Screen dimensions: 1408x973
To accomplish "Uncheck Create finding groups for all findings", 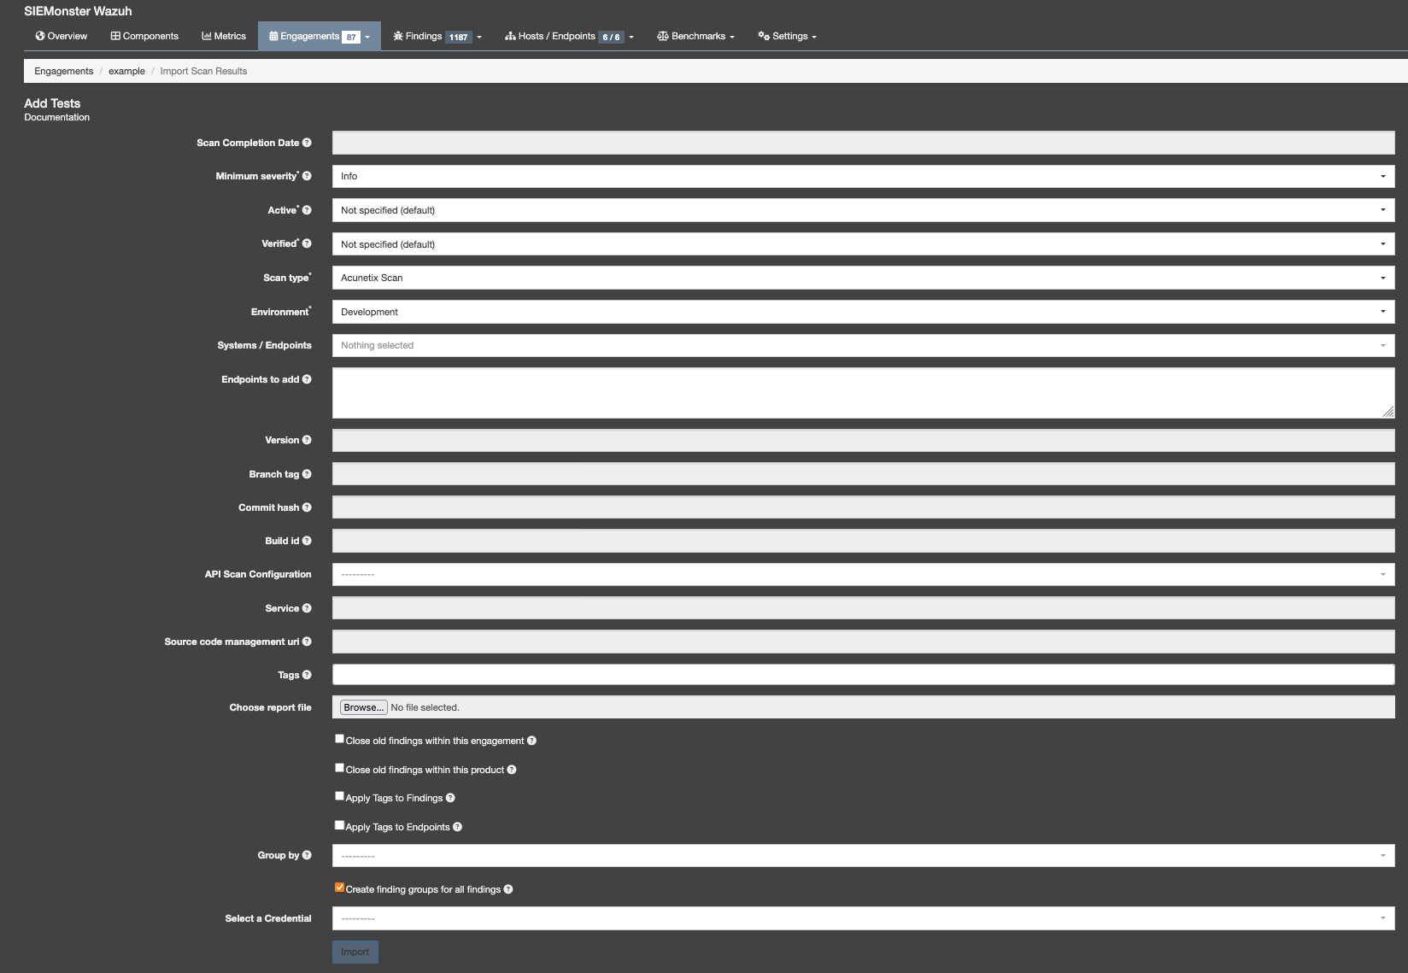I will pos(339,888).
